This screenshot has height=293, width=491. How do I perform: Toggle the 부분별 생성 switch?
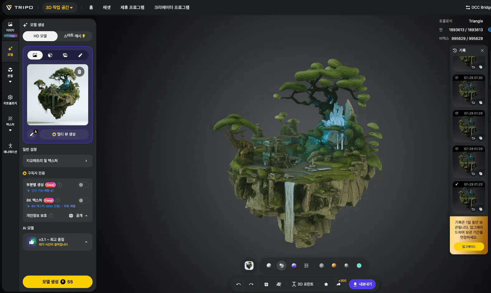(83, 185)
